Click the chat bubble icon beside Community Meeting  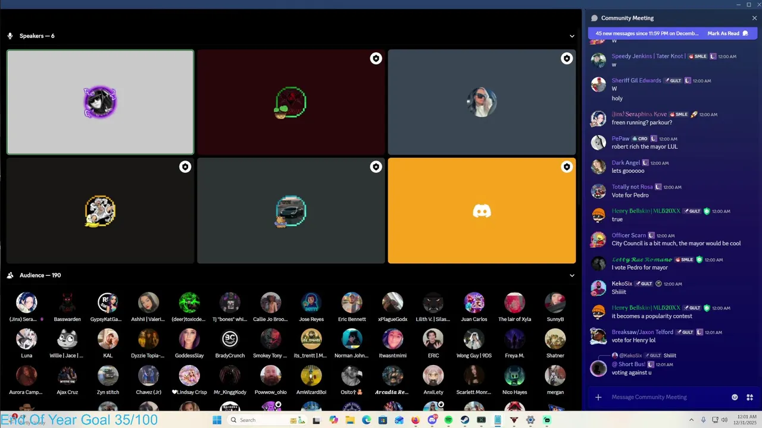[x=594, y=18]
